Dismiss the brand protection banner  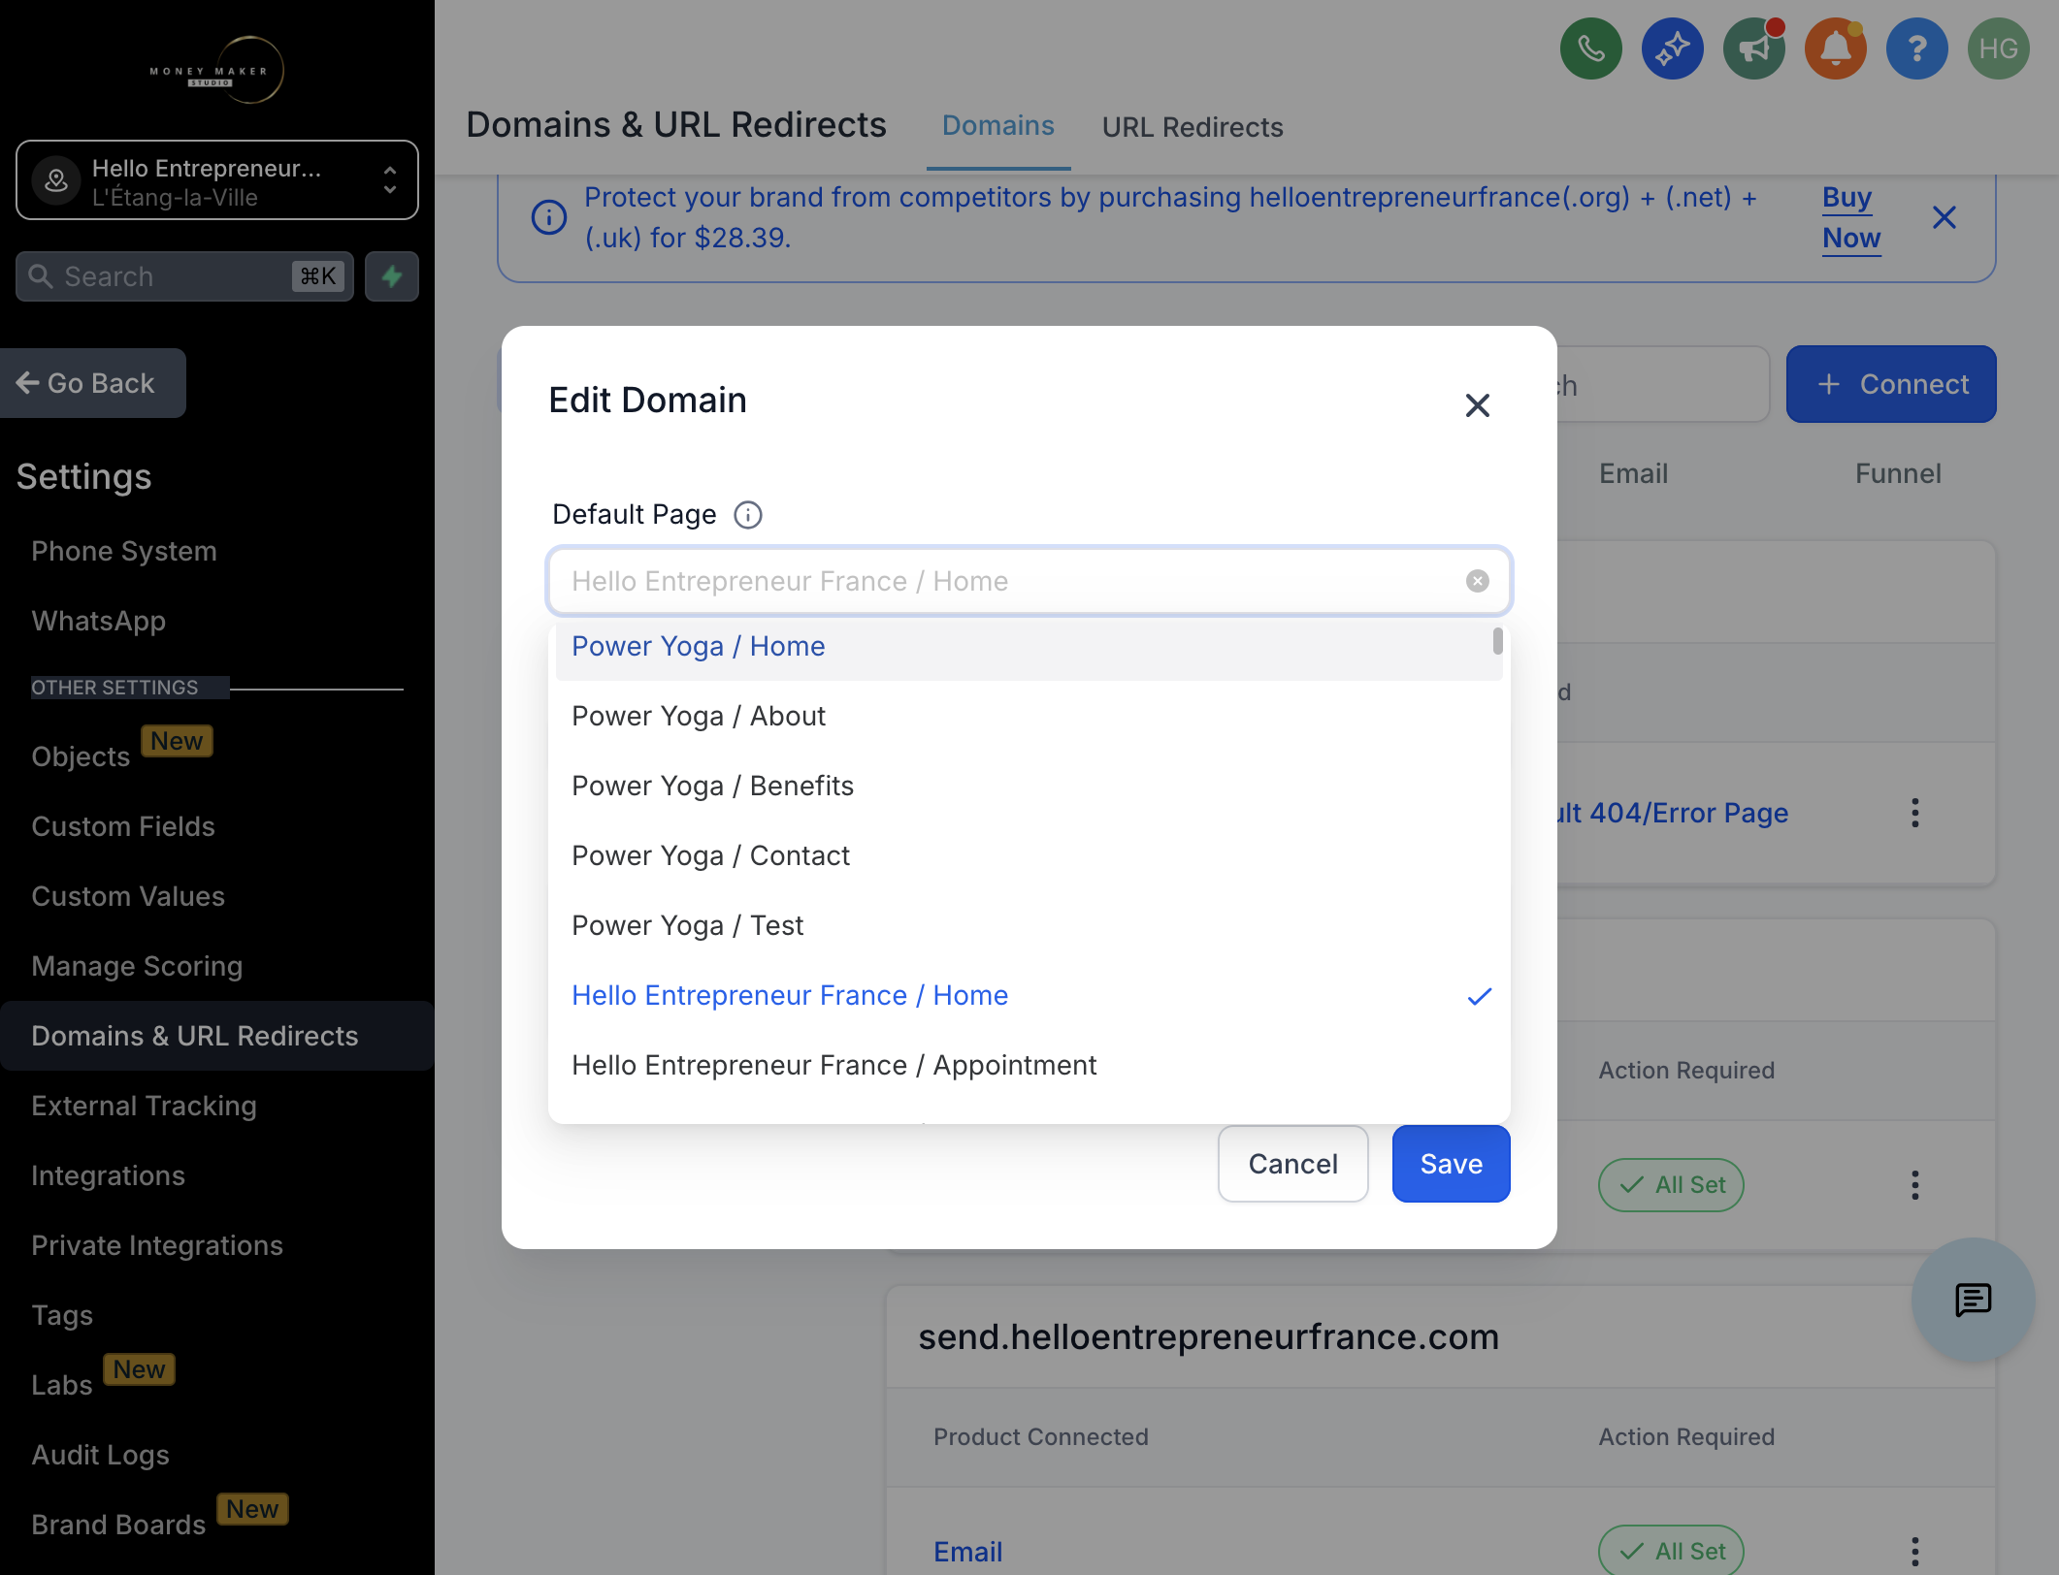[1944, 217]
